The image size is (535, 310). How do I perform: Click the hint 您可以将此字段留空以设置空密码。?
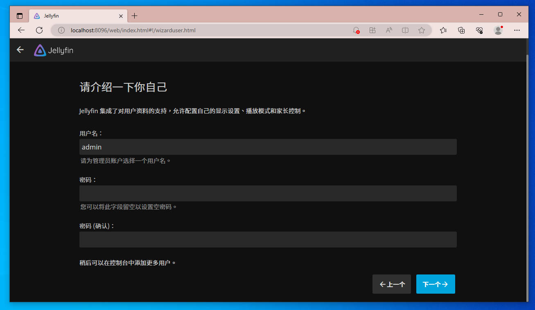(129, 207)
